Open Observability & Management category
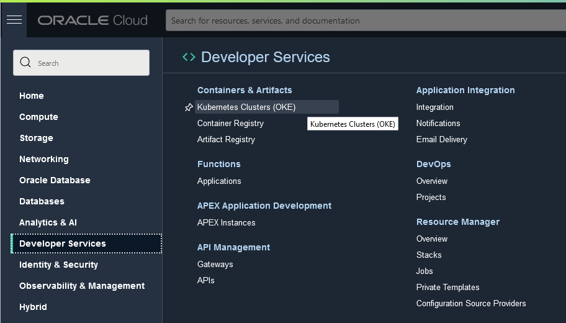 [x=82, y=286]
